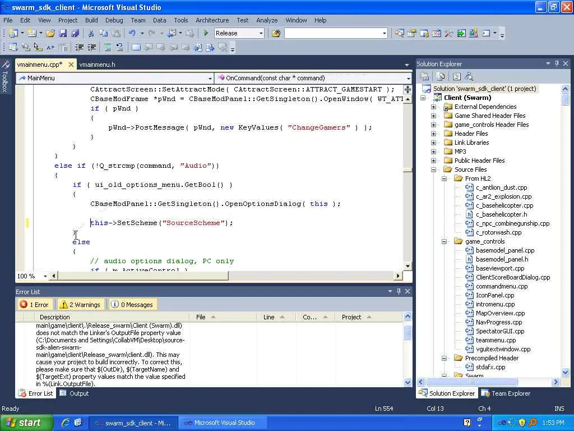This screenshot has width=574, height=431.
Task: Click the Solution Explorer horizontal scrollbar thumb
Action: coord(472,382)
